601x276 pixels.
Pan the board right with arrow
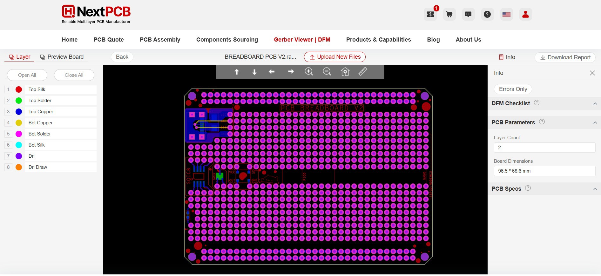point(291,72)
